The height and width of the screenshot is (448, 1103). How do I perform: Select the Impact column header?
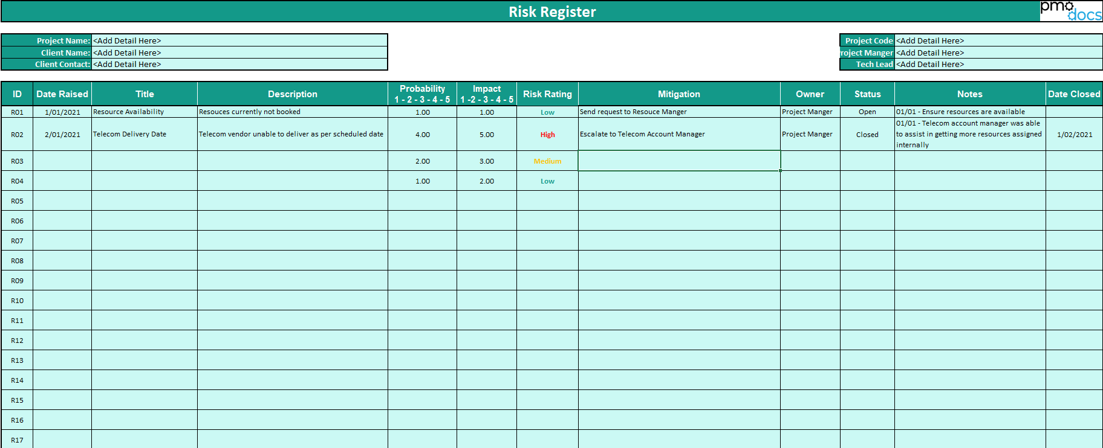[x=487, y=94]
